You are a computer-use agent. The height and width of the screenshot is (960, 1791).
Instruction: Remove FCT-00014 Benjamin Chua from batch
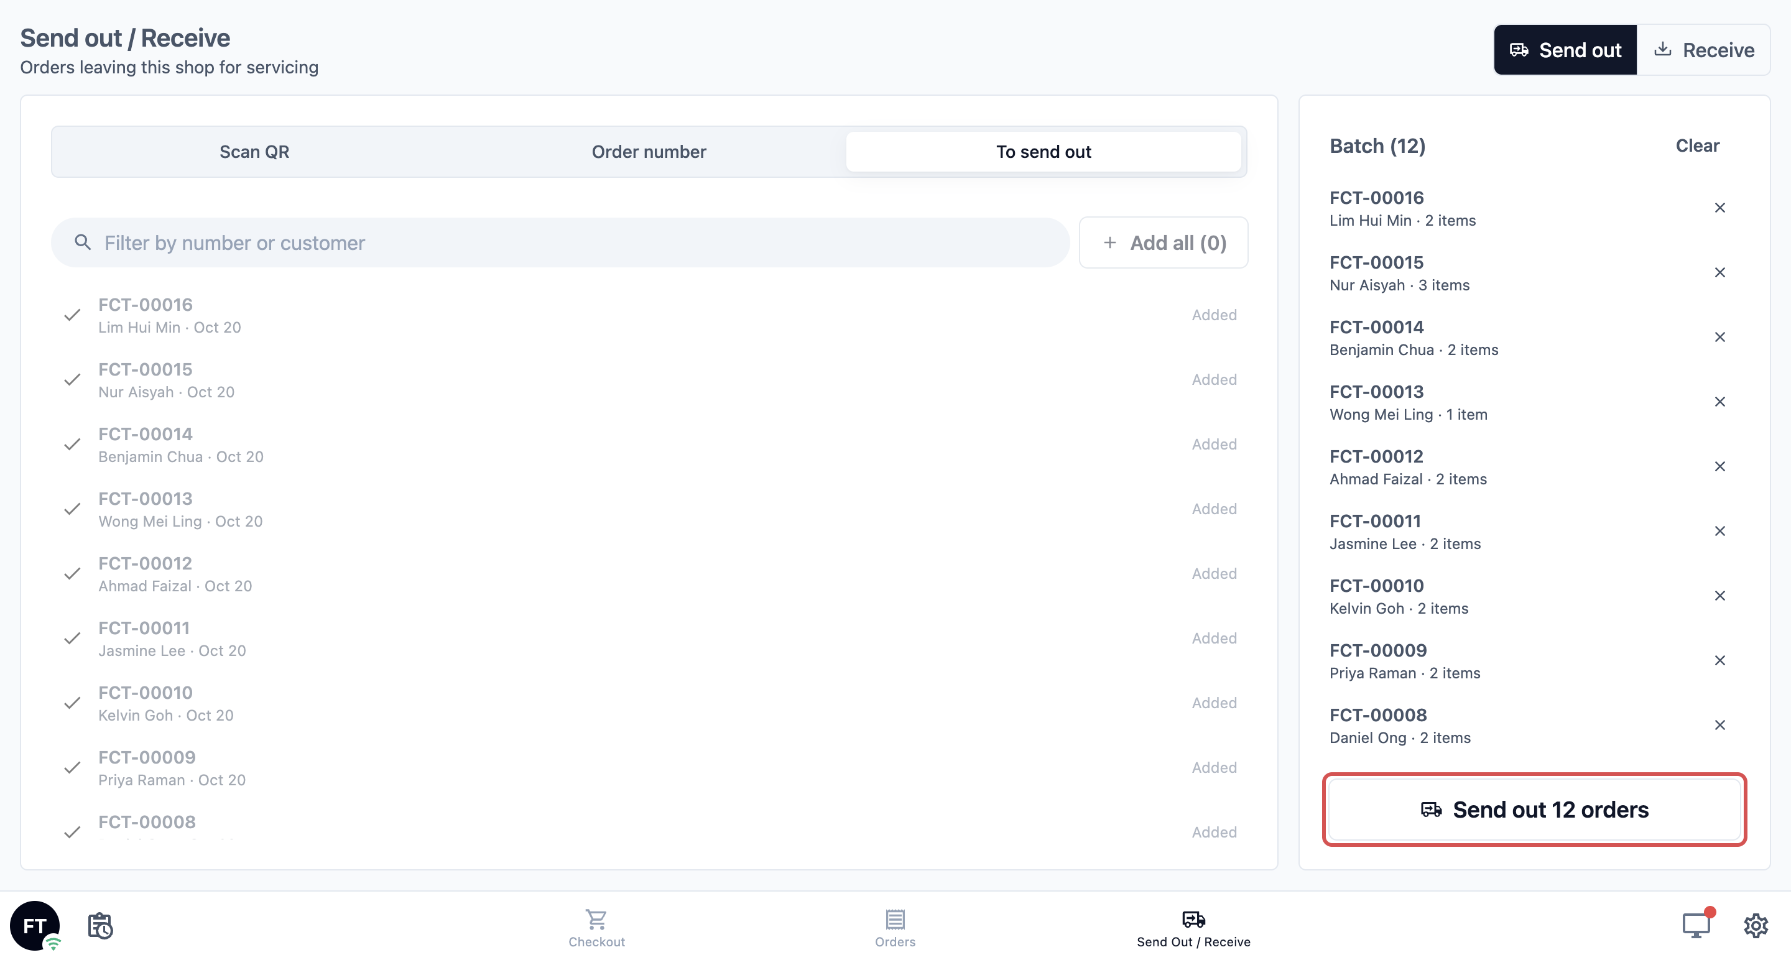[1719, 337]
